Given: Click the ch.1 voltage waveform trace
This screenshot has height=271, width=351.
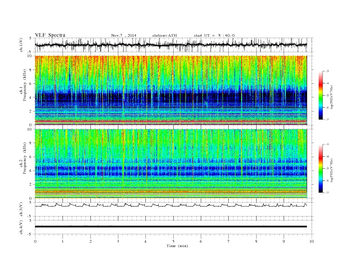Looking at the screenshot, I should pyautogui.click(x=171, y=45).
